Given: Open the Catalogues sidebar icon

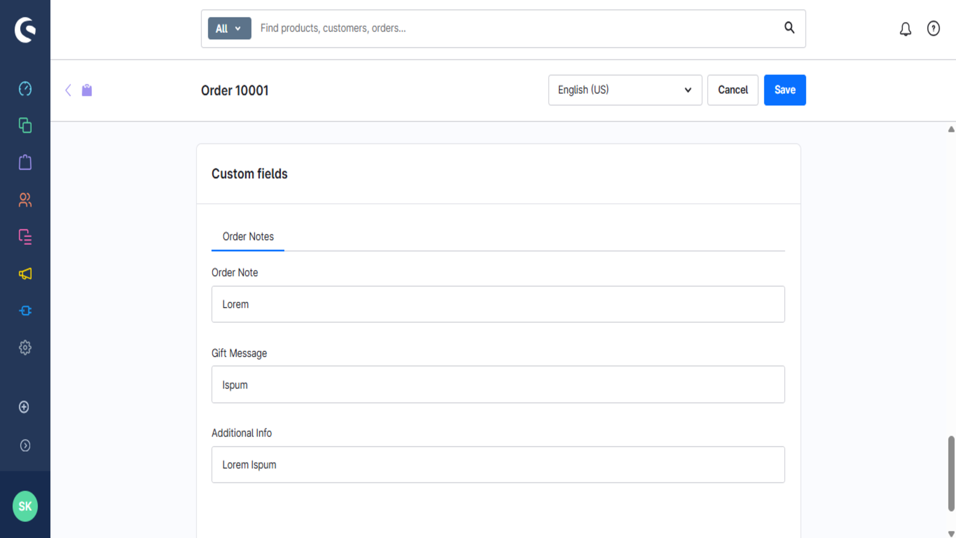Looking at the screenshot, I should coord(25,125).
